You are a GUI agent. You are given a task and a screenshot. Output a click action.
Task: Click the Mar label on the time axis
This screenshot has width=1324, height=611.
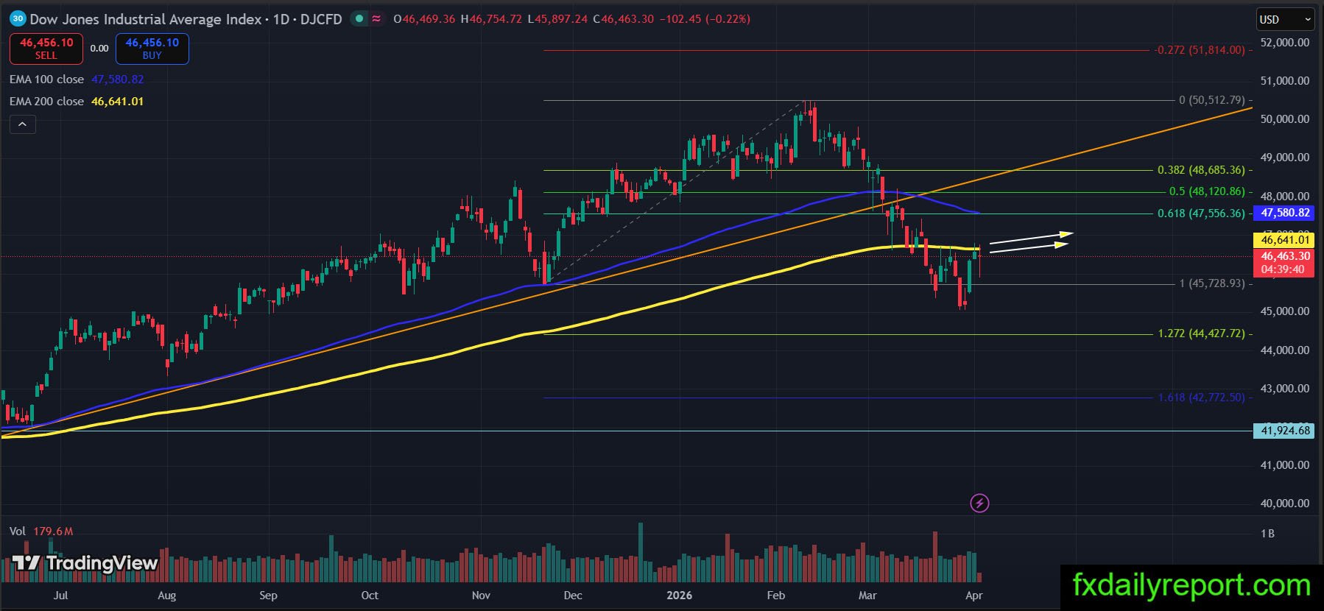pyautogui.click(x=867, y=595)
